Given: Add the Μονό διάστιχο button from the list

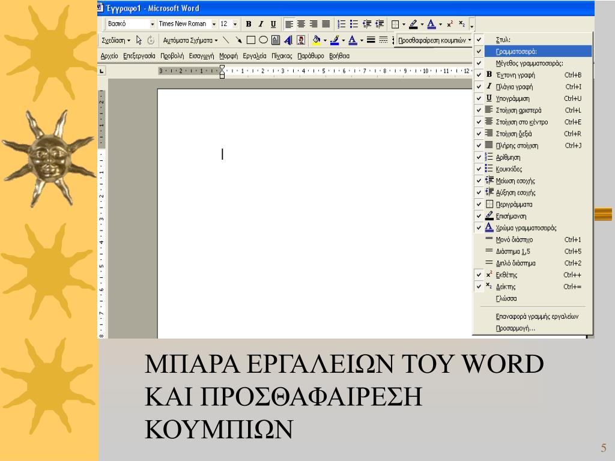Looking at the screenshot, I should [533, 240].
